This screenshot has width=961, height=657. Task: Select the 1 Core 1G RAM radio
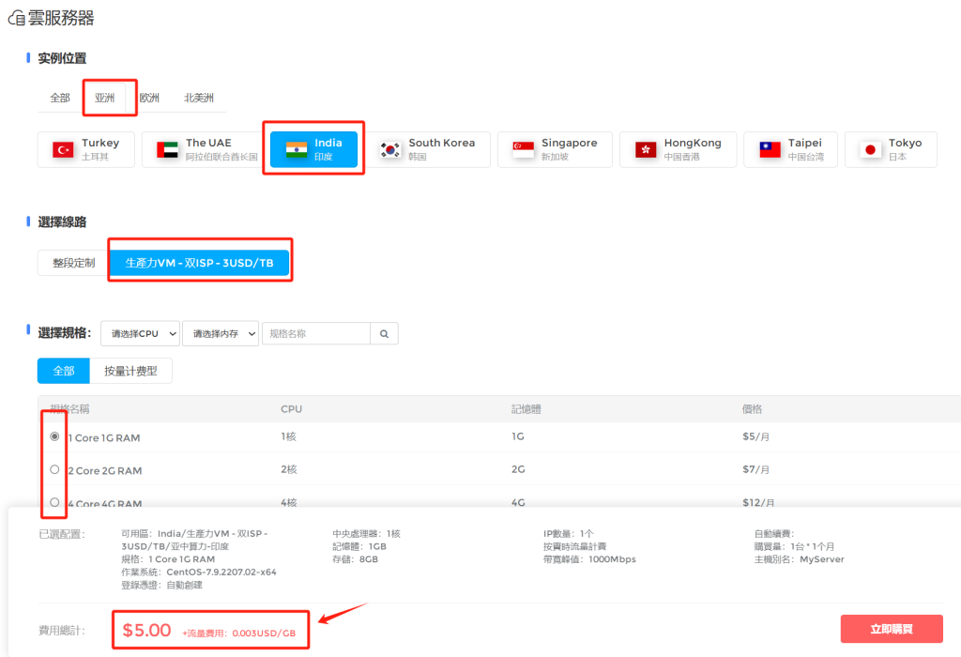pos(54,436)
